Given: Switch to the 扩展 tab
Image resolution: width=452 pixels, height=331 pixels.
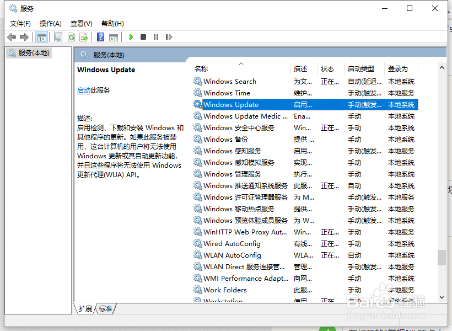Looking at the screenshot, I should point(85,309).
